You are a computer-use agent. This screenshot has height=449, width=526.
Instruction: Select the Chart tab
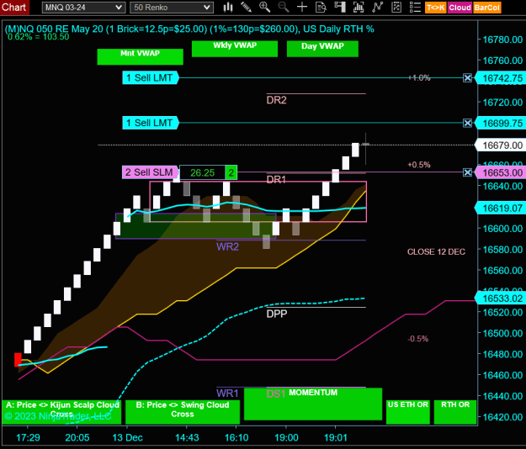tap(14, 8)
